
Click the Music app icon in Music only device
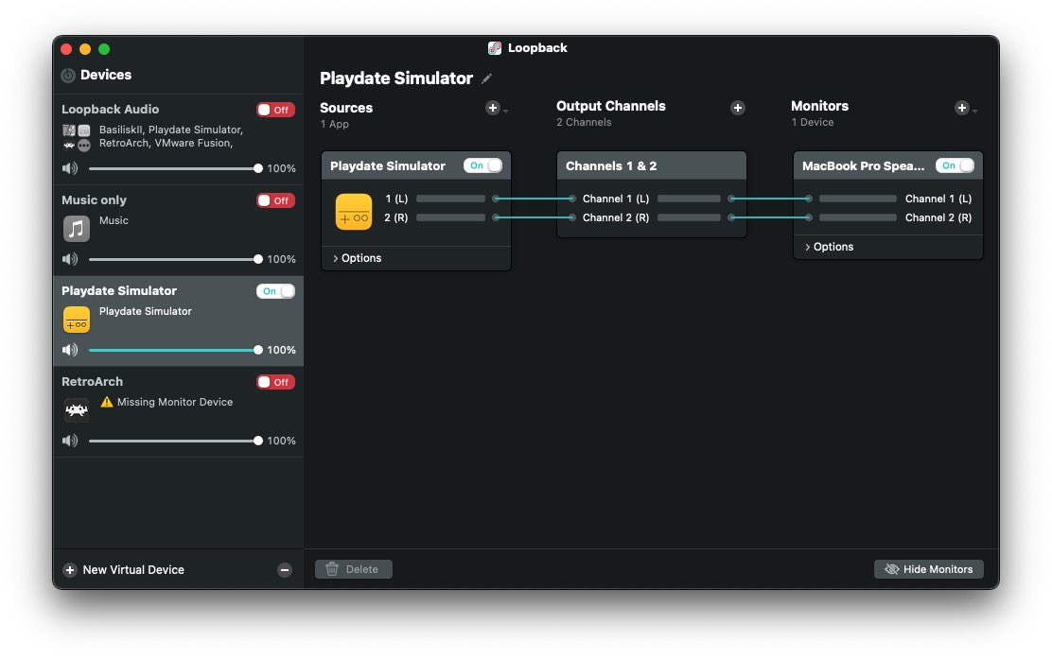(x=77, y=229)
